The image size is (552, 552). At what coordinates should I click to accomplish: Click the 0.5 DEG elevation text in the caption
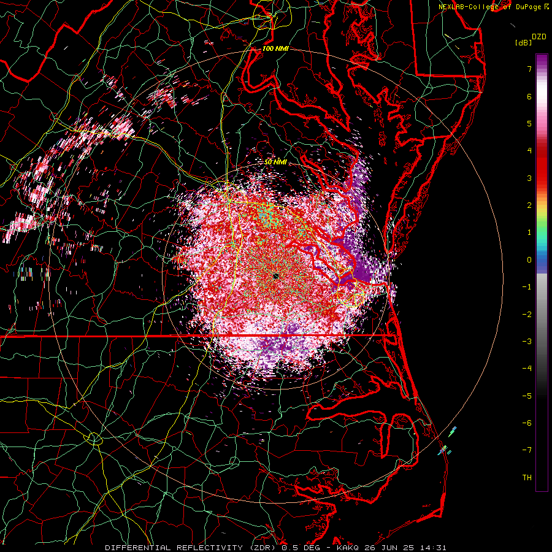coord(301,548)
